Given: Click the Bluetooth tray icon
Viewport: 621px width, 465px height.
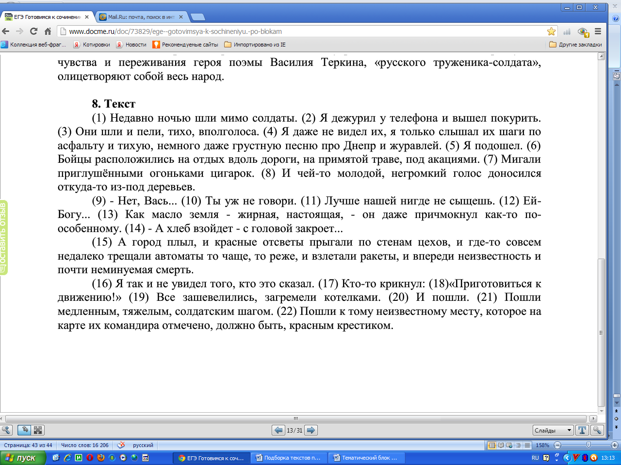Looking at the screenshot, I should click(585, 458).
